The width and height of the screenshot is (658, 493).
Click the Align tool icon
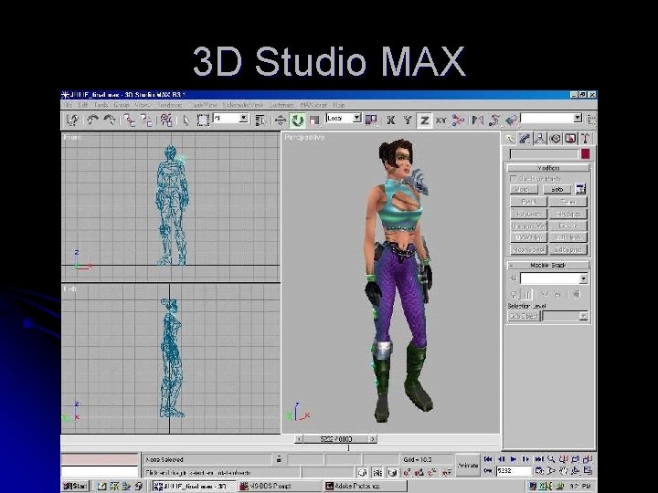pyautogui.click(x=511, y=121)
